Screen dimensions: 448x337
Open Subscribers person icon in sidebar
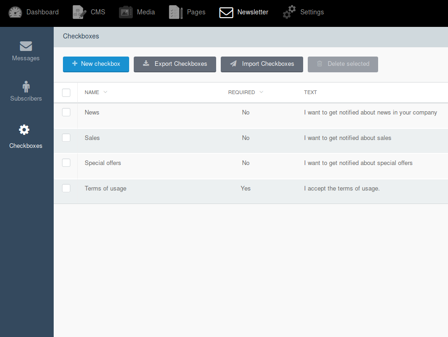(26, 87)
